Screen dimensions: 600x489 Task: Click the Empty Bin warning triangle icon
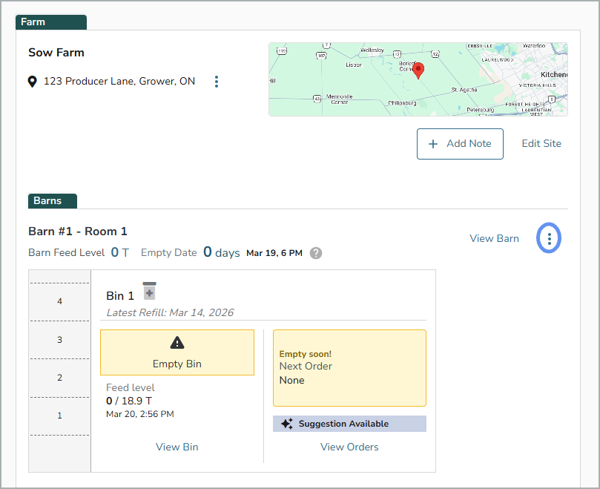click(x=177, y=343)
